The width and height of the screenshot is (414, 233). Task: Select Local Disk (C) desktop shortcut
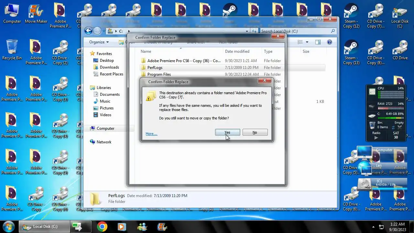[x=400, y=16]
